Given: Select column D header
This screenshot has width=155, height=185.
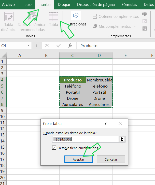Looking at the screenshot, I should pos(99,55).
